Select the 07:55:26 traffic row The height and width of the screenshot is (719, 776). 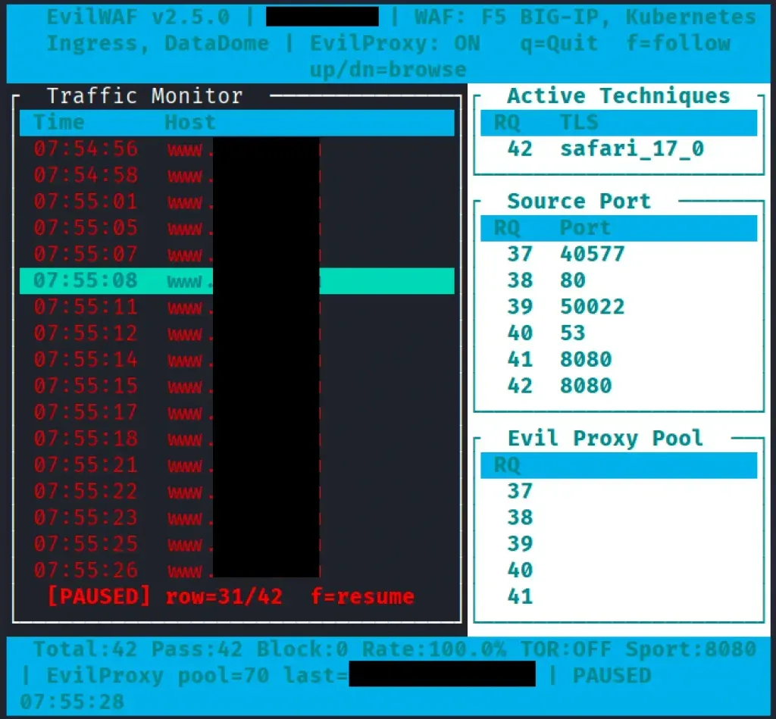236,570
